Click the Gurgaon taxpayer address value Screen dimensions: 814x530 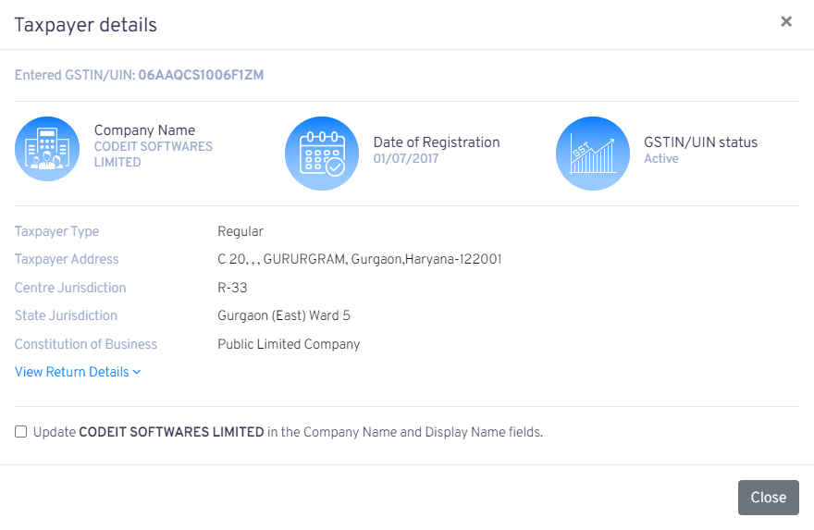click(x=359, y=260)
